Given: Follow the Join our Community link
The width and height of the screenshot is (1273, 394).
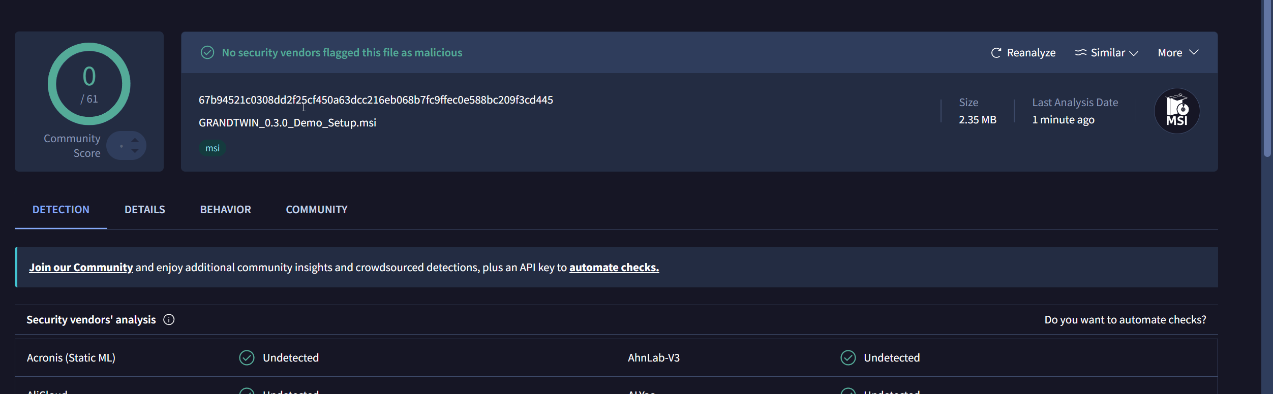Looking at the screenshot, I should tap(81, 268).
